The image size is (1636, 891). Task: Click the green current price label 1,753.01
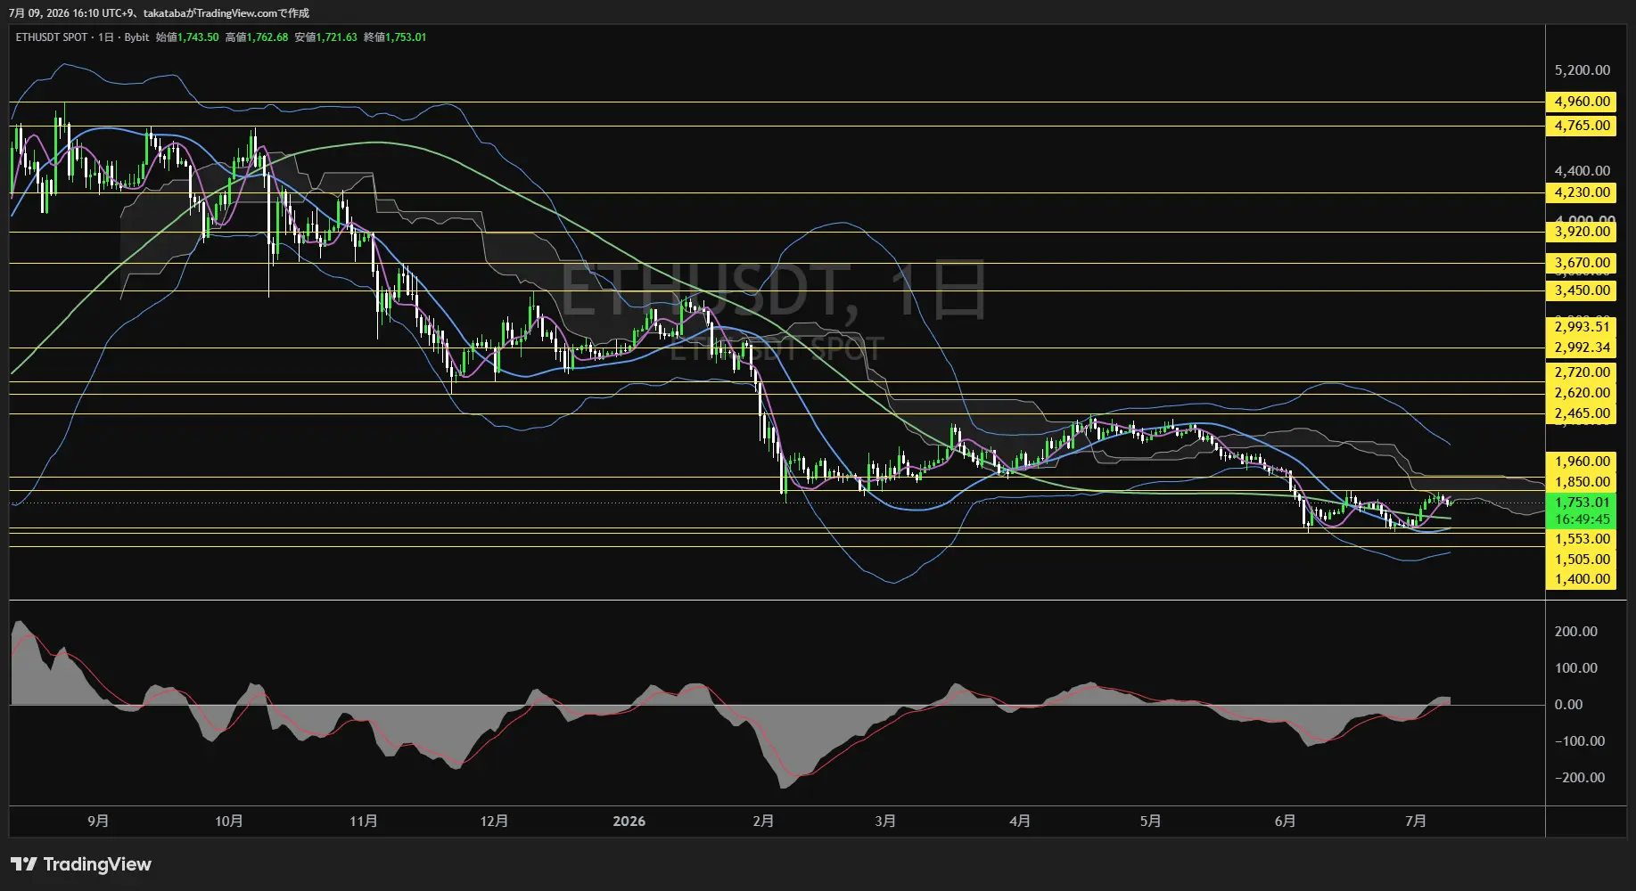coord(1582,503)
